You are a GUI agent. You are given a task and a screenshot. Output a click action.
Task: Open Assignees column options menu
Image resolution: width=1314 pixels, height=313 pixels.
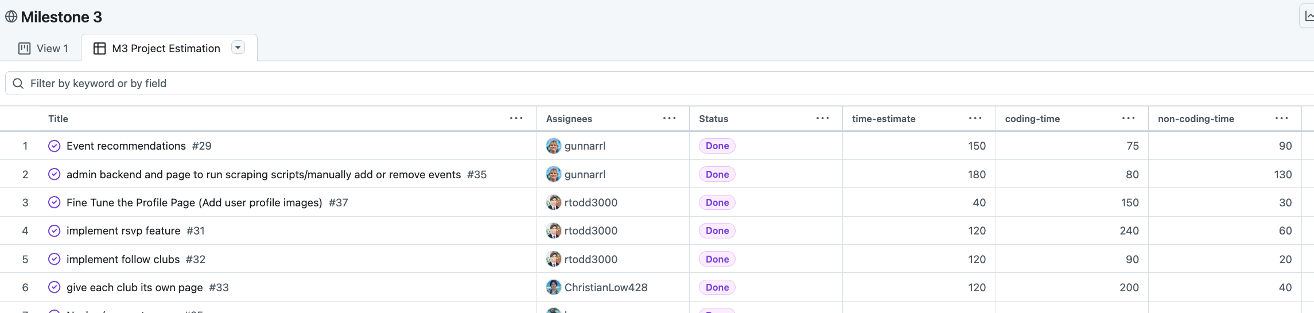(x=669, y=119)
